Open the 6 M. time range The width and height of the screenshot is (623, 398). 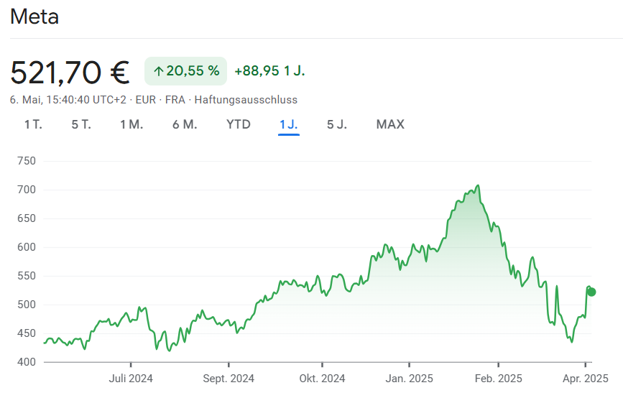click(185, 124)
